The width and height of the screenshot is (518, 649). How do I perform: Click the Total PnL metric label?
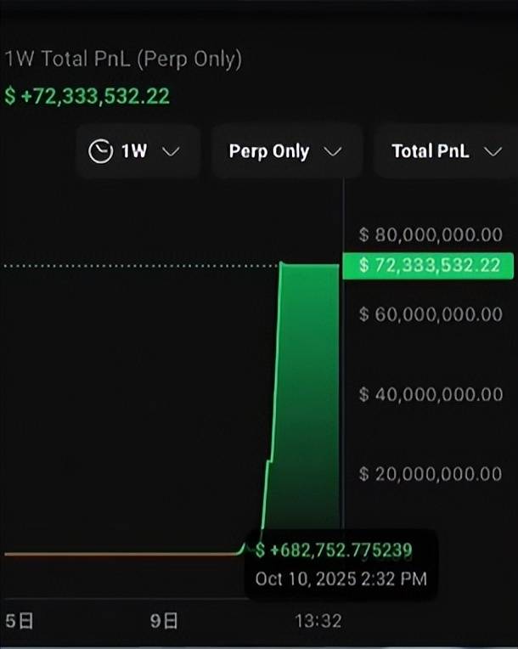point(430,152)
